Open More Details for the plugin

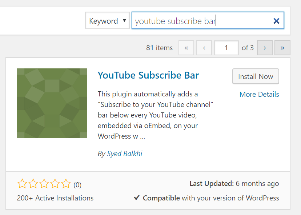259,94
